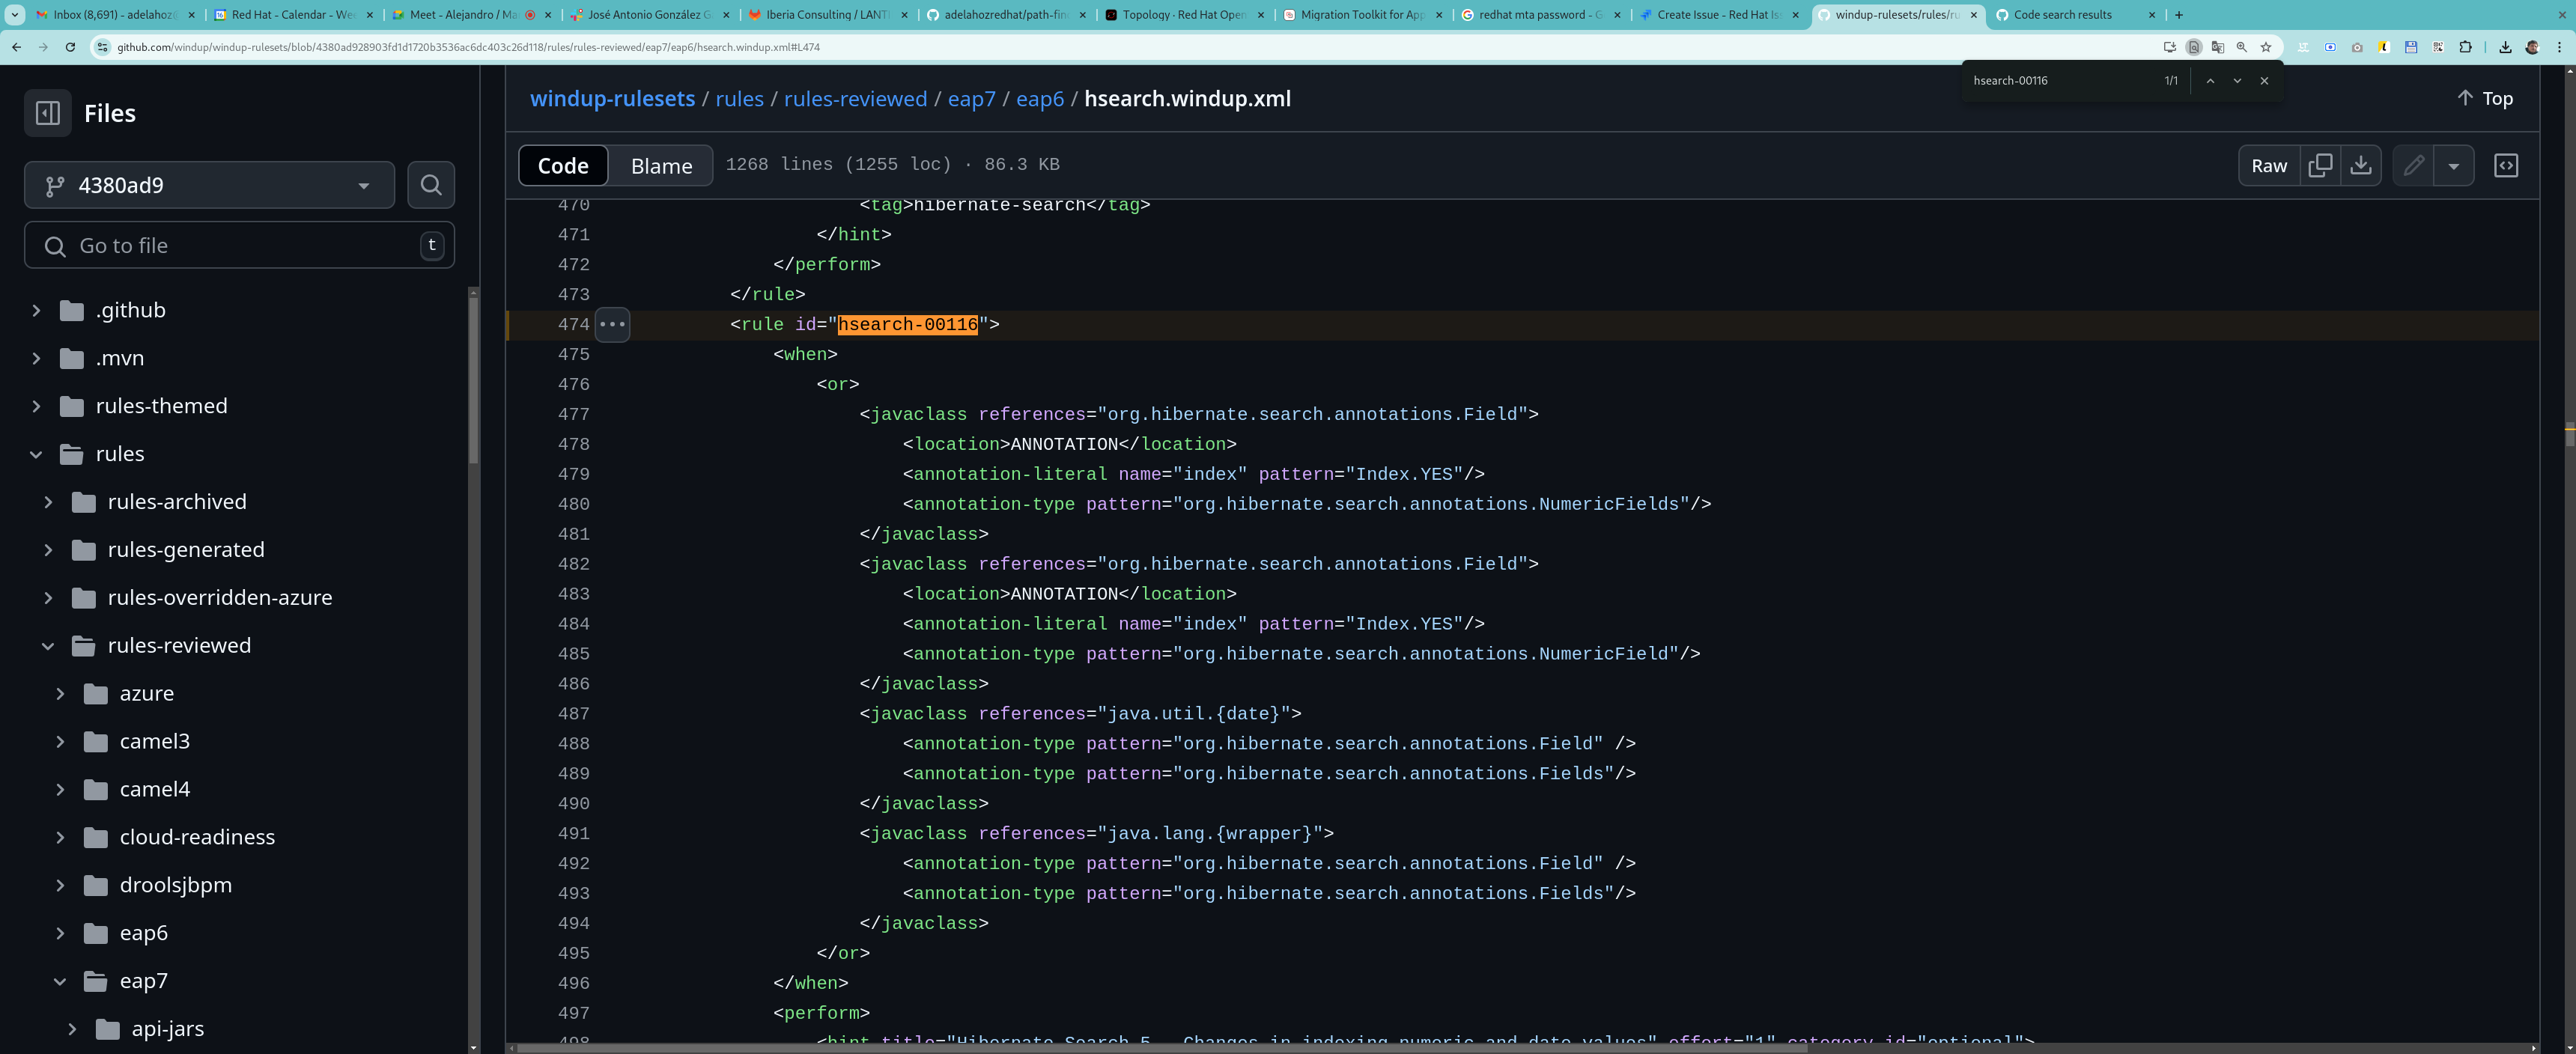Switch to Blame view
Screen dimensions: 2576x1054
point(661,166)
